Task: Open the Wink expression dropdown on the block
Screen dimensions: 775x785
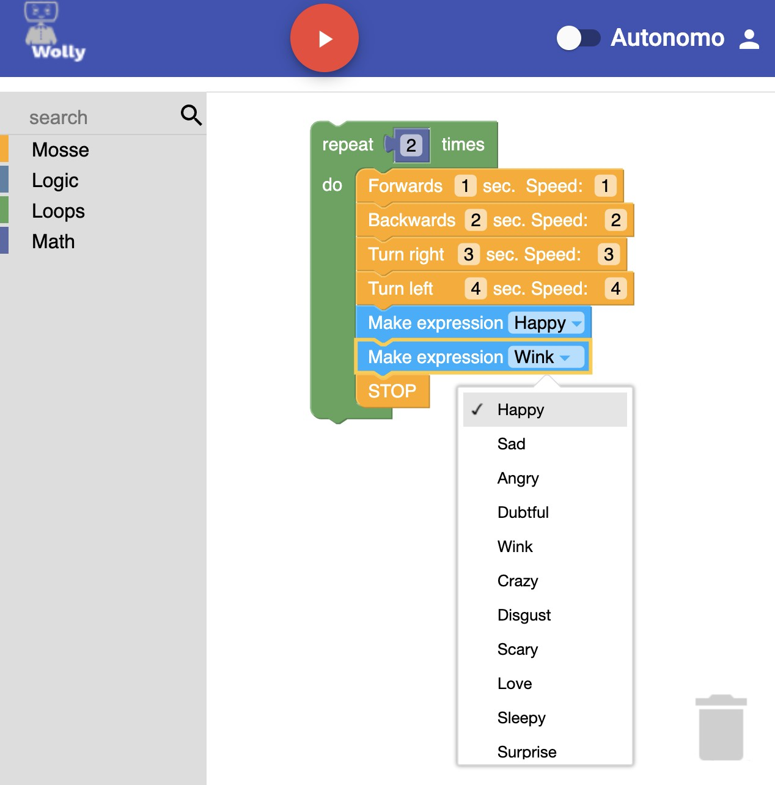Action: (546, 357)
